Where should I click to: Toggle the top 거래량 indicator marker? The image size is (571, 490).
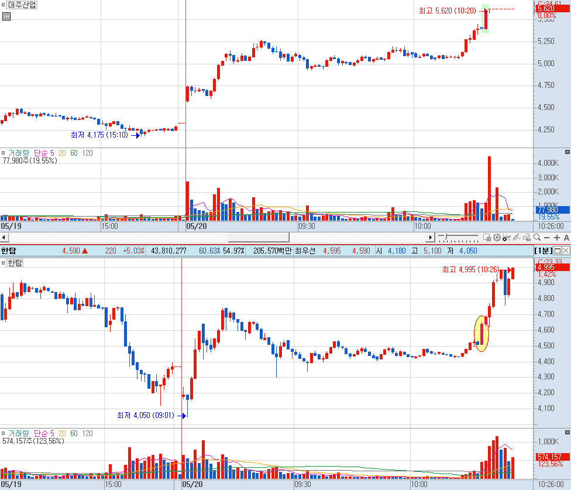point(4,153)
